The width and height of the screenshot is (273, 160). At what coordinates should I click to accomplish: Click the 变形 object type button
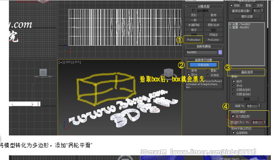194,15
